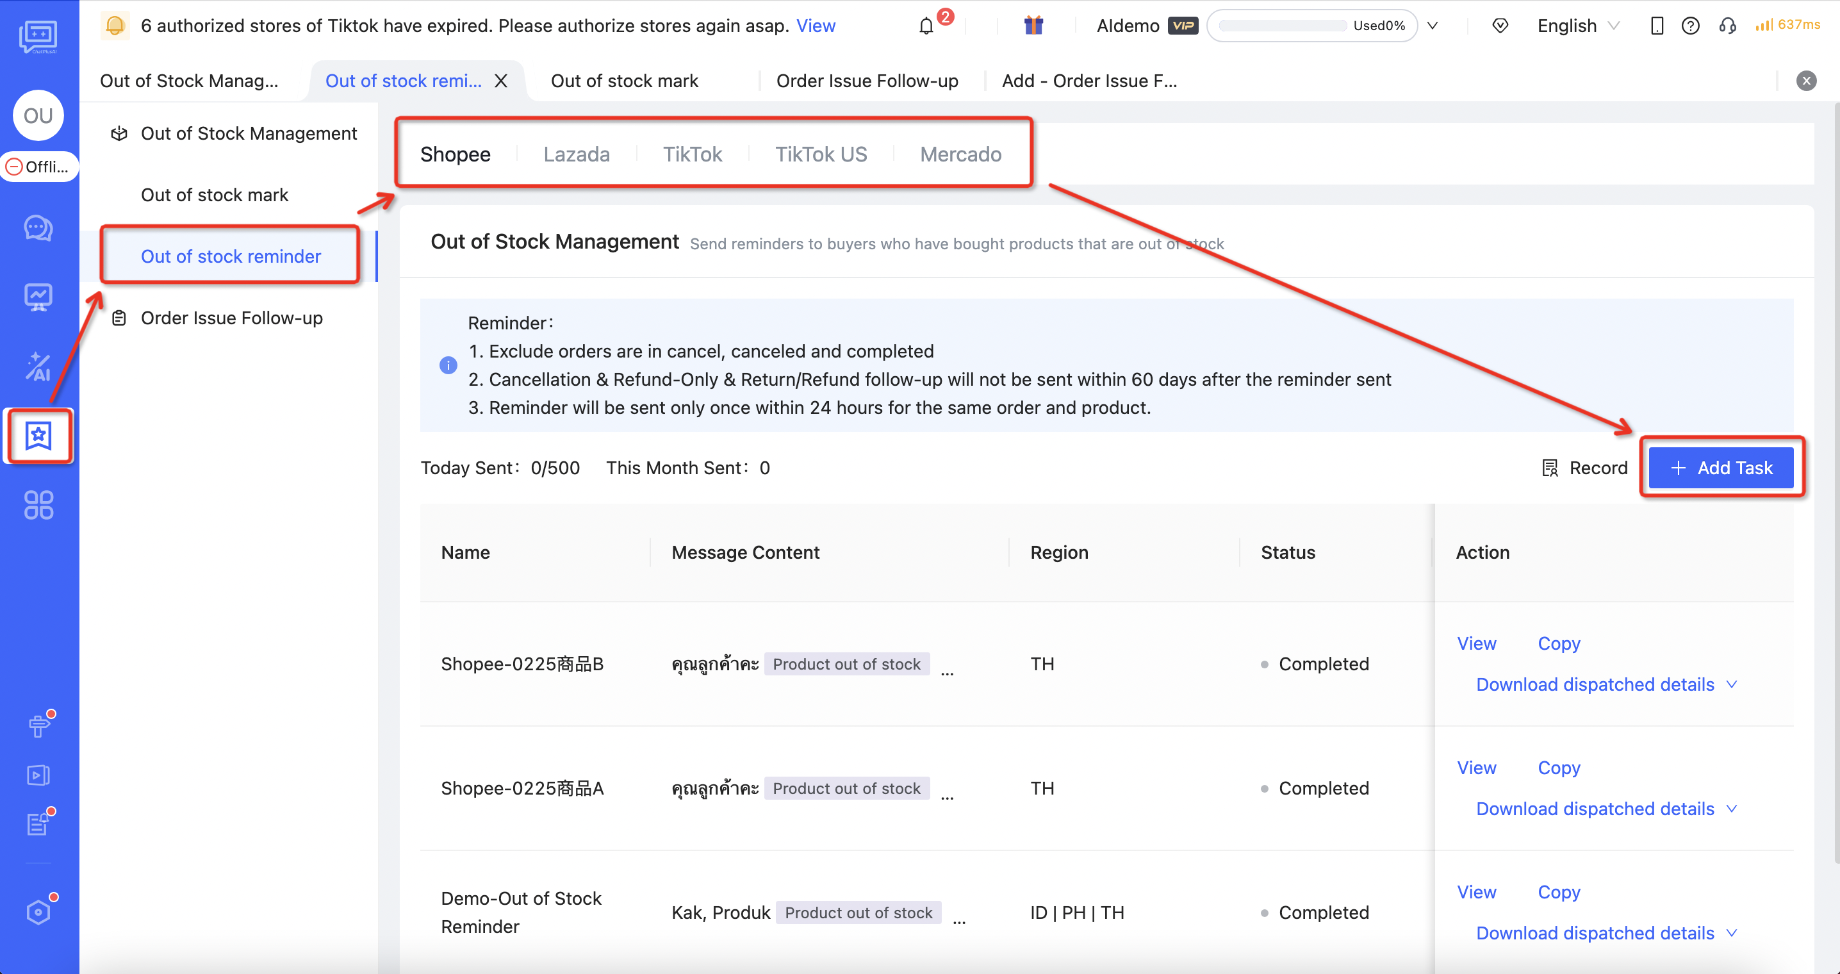
Task: Click the notification bell with badge
Action: (926, 26)
